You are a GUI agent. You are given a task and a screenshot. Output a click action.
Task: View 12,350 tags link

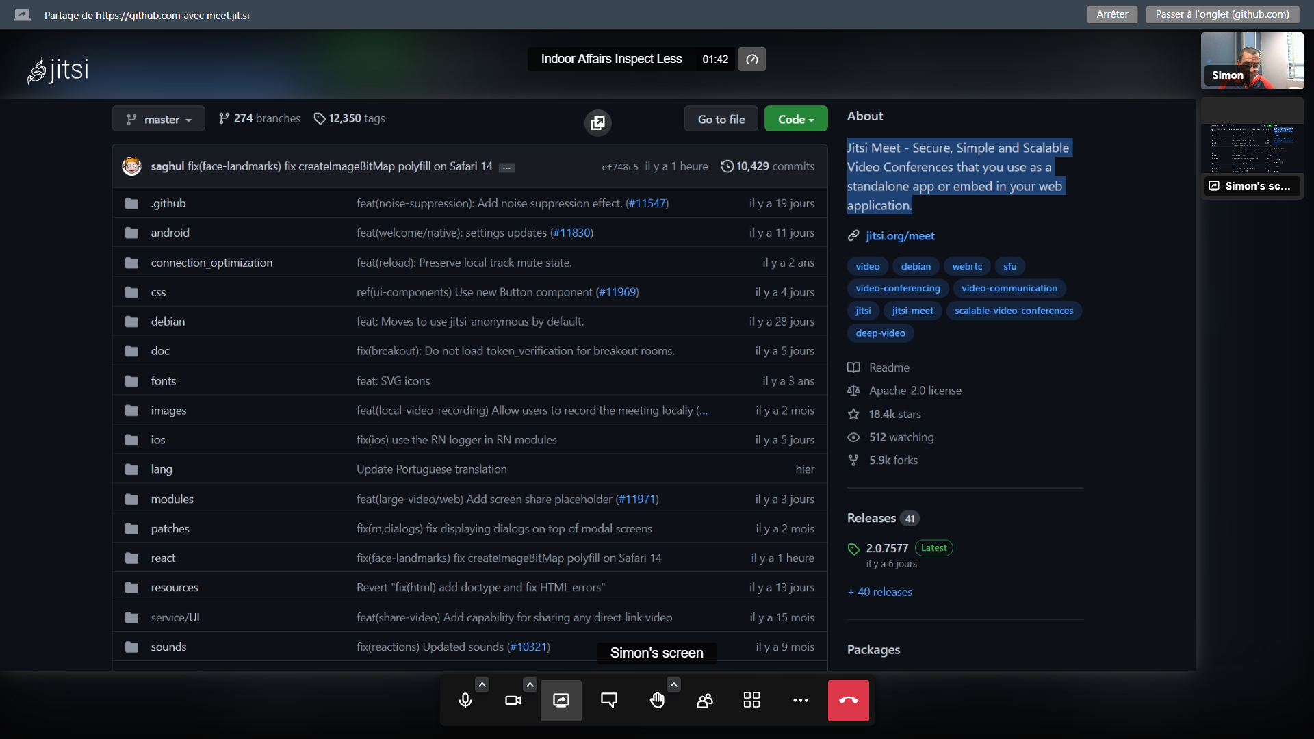click(x=349, y=118)
